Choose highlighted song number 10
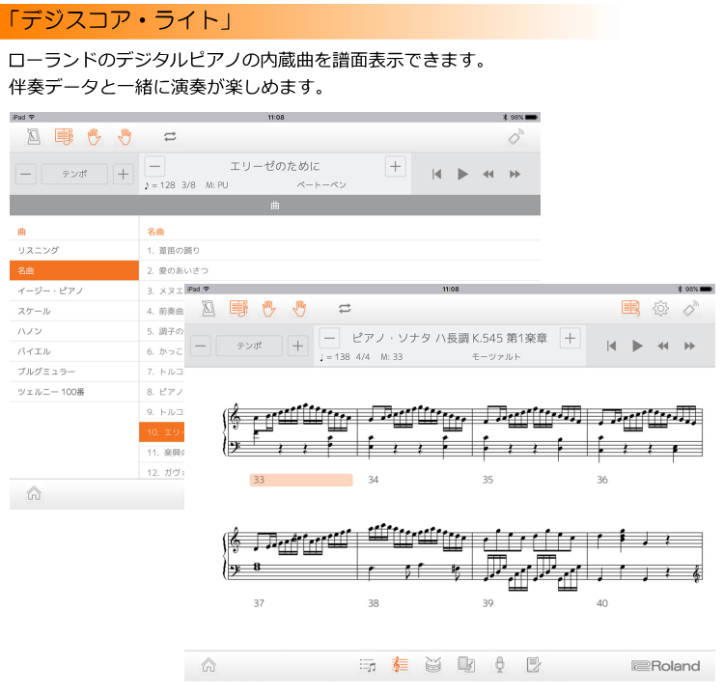The image size is (724, 693). (x=162, y=432)
